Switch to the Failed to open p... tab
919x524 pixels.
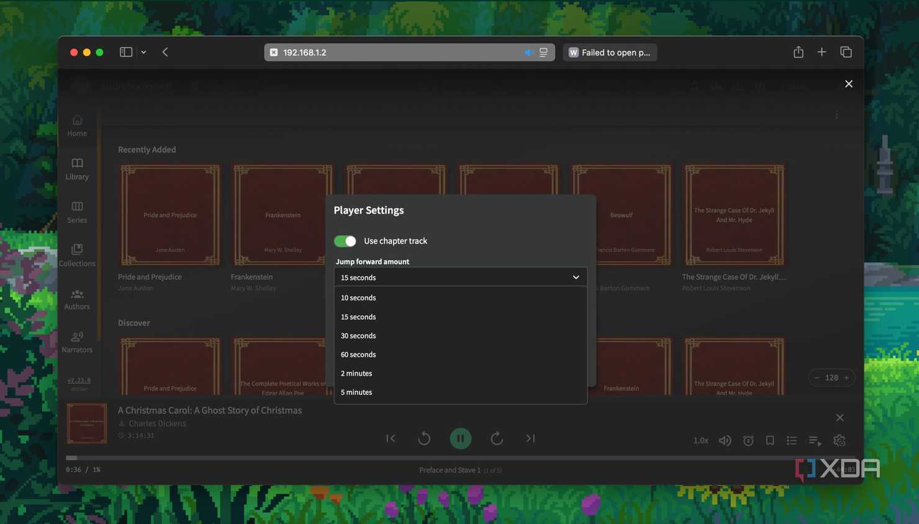[610, 52]
